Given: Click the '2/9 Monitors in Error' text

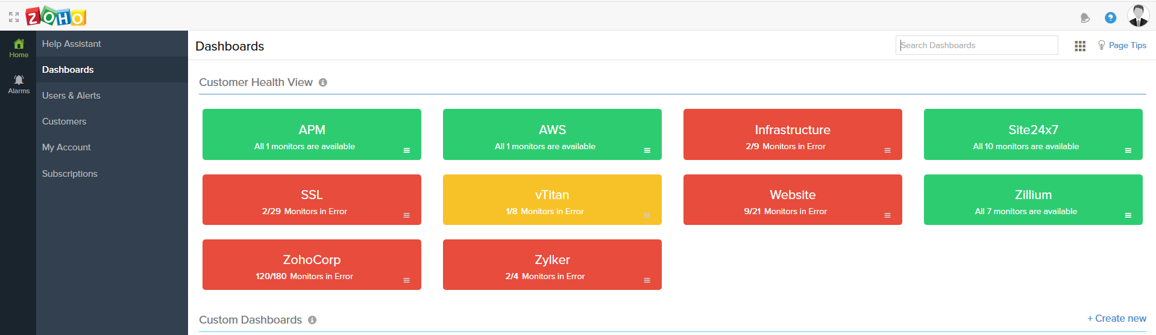Looking at the screenshot, I should (785, 146).
